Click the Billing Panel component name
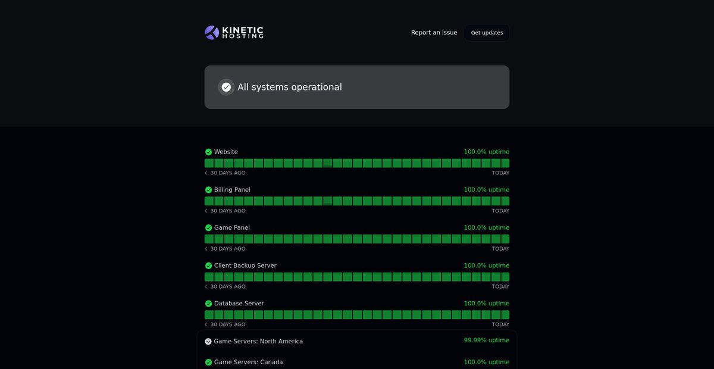The width and height of the screenshot is (714, 369). (232, 190)
